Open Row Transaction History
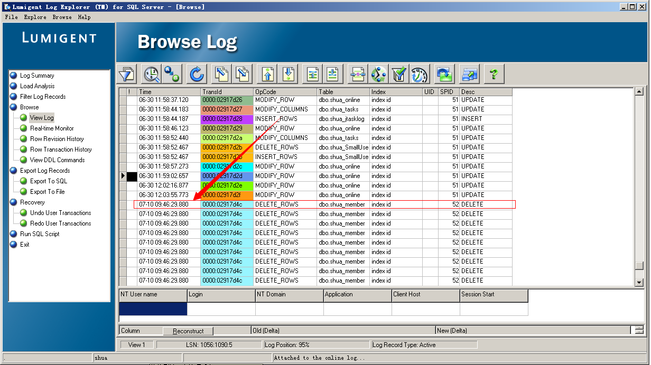This screenshot has width=651, height=365. (x=61, y=149)
